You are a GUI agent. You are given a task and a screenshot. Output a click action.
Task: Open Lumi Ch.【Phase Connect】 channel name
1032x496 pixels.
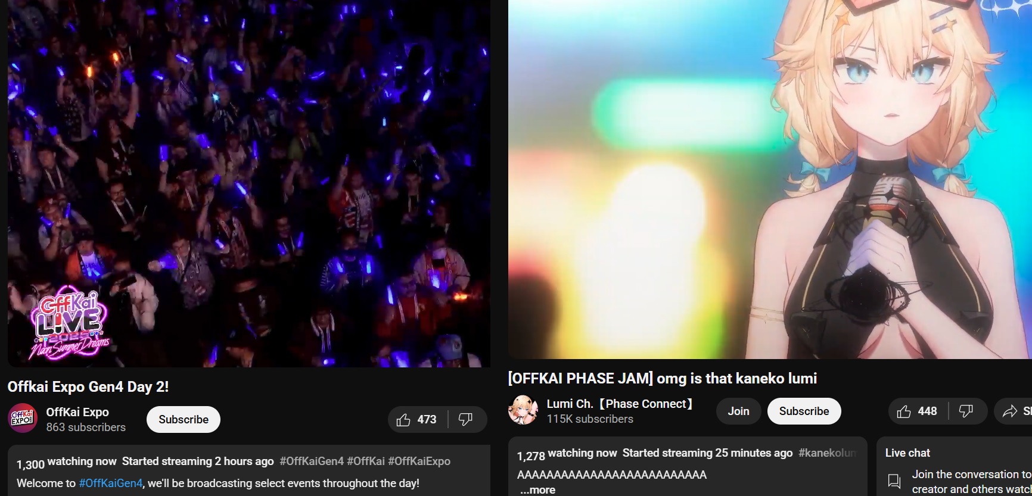[620, 404]
